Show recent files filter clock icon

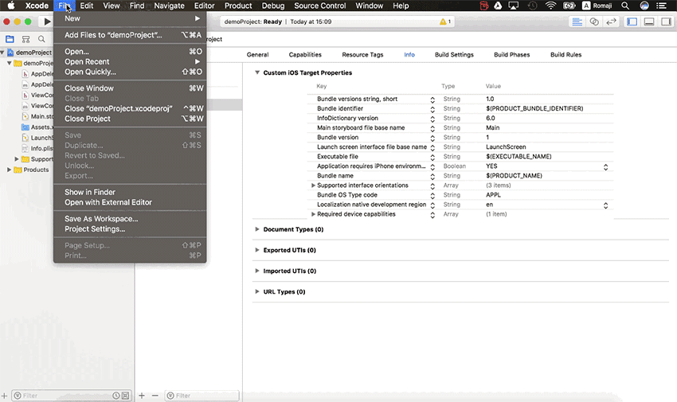tap(115, 396)
